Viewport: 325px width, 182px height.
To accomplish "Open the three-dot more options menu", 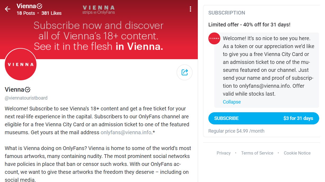I will [190, 9].
